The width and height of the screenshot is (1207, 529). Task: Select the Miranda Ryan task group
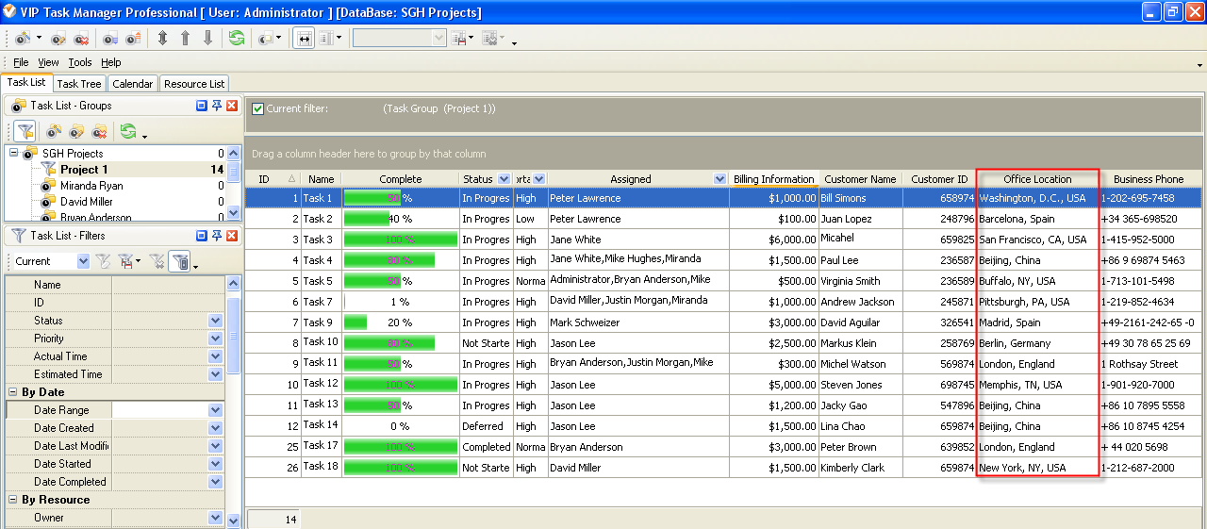[91, 186]
